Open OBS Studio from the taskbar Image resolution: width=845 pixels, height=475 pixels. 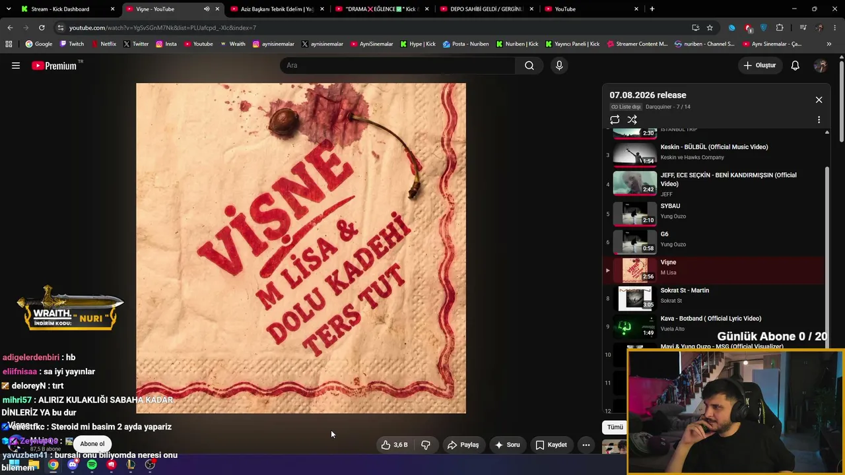click(150, 464)
